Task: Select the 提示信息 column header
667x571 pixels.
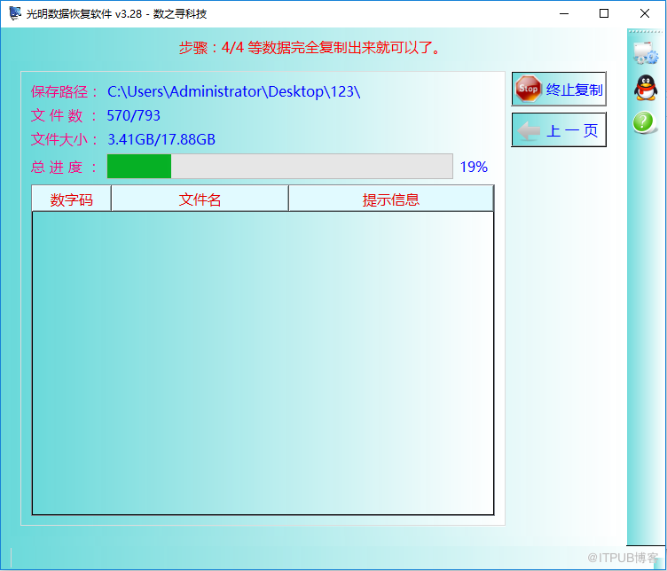Action: click(x=391, y=199)
